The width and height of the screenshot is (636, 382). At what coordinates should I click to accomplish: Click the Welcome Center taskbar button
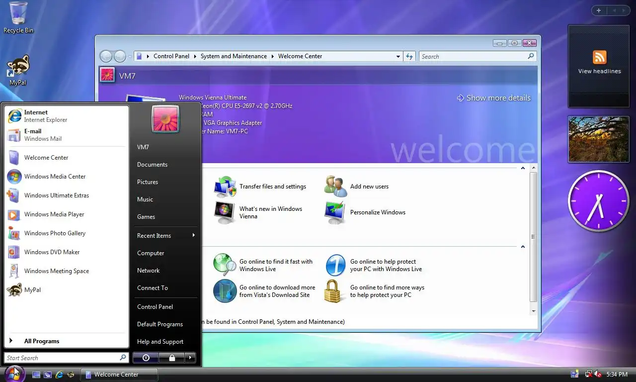click(x=119, y=375)
